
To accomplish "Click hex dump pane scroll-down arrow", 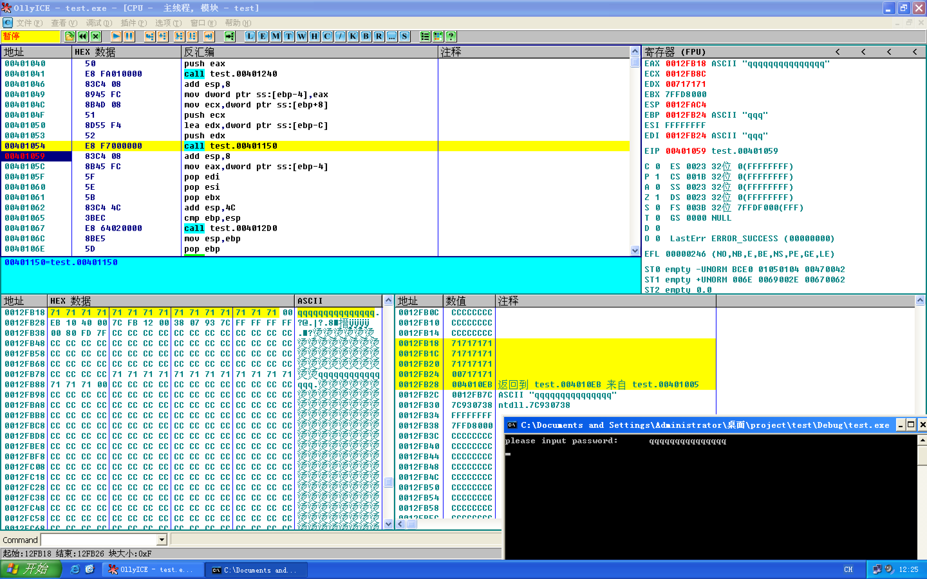I will 389,524.
